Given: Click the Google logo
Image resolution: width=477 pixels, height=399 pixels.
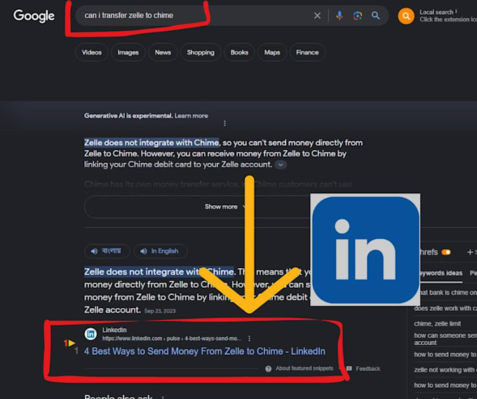Looking at the screenshot, I should pos(34,16).
